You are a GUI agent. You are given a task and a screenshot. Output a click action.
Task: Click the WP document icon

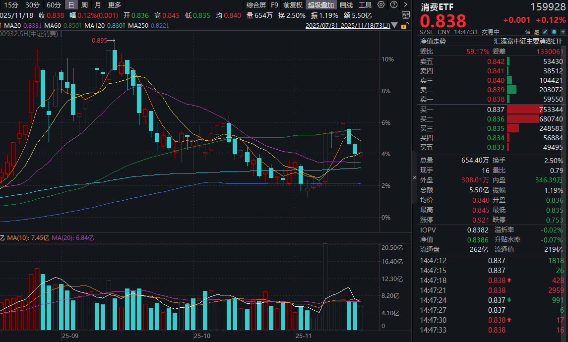[x=406, y=15]
